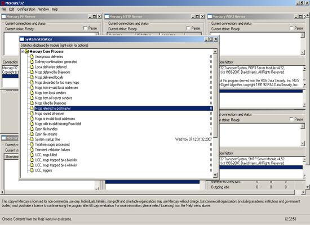Click the Anonymous deliveries page icon

tap(32, 57)
